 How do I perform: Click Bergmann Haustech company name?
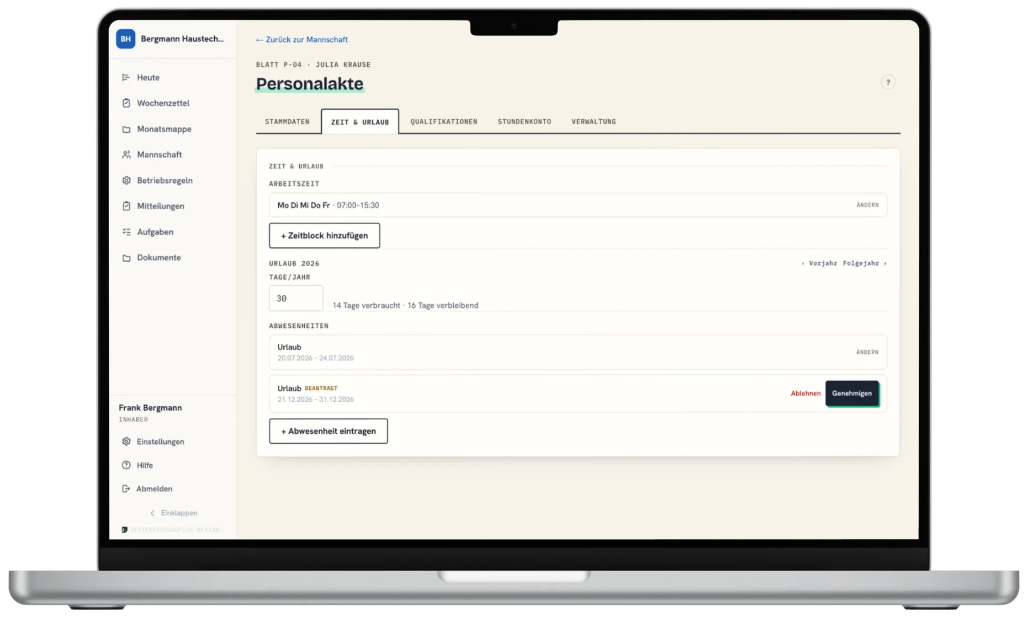click(x=182, y=39)
